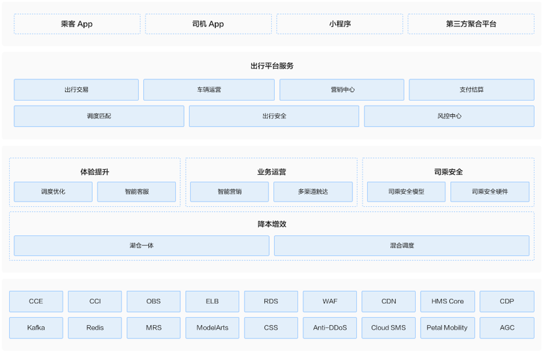Viewport: 543px width, 352px height.
Task: Choose the 营销中心 block
Action: point(342,90)
